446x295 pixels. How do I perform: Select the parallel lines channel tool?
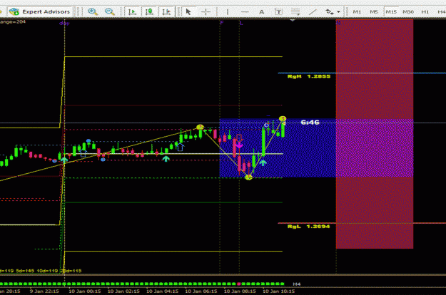click(x=295, y=12)
